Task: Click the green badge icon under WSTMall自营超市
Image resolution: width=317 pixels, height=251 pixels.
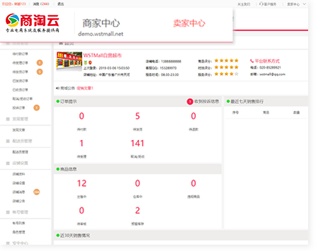Action: [86, 62]
